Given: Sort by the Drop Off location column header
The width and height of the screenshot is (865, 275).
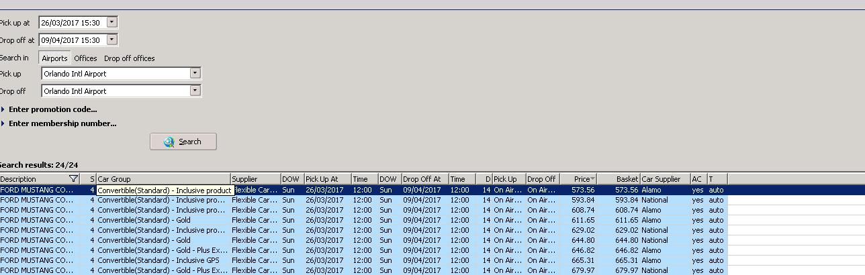Looking at the screenshot, I should [543, 179].
